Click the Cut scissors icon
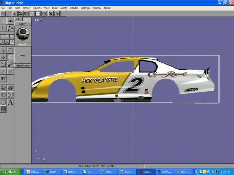Image resolution: width=234 pixels, height=175 pixels. (x=15, y=14)
